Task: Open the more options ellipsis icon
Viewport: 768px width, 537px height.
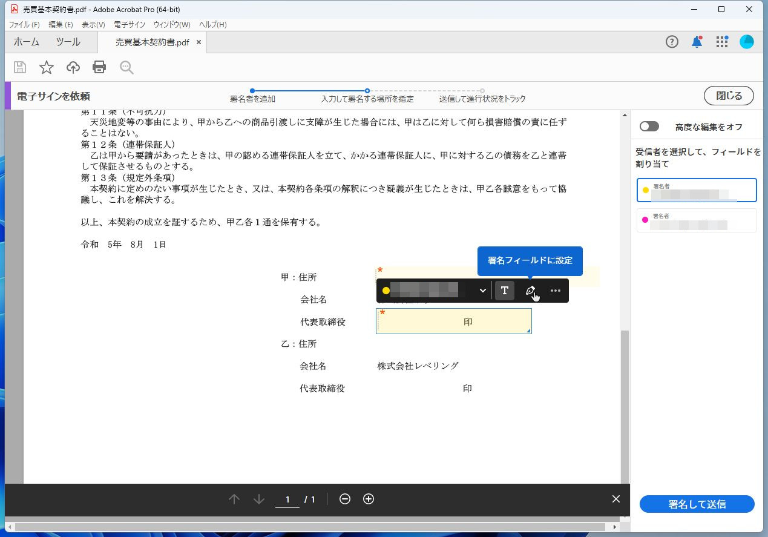Action: point(556,291)
